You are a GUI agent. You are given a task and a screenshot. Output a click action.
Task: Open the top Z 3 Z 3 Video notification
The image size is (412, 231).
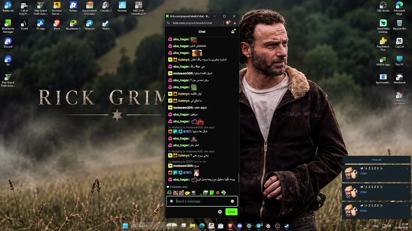point(376,173)
